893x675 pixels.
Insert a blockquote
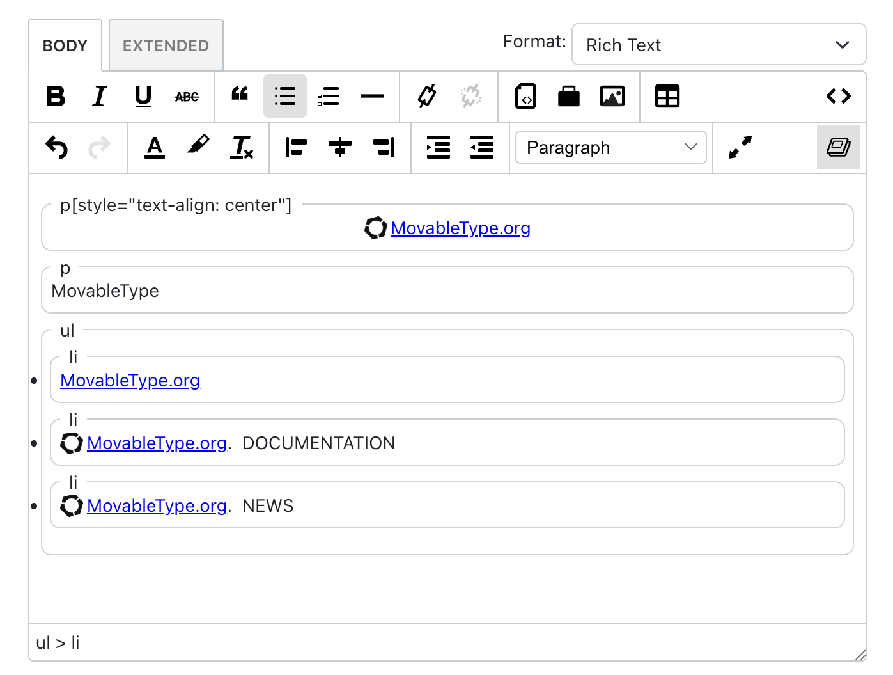coord(240,95)
